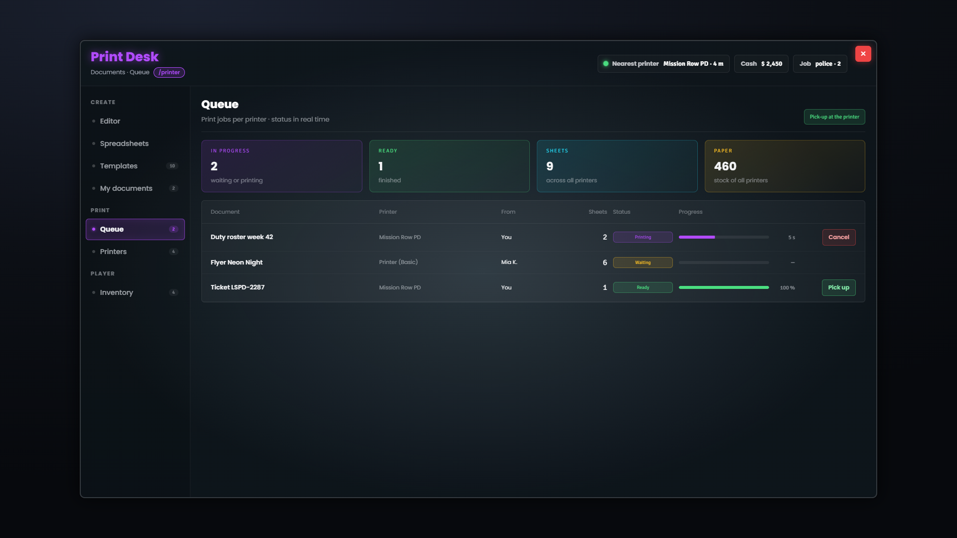The height and width of the screenshot is (538, 957).
Task: Open My documents list
Action: click(135, 188)
